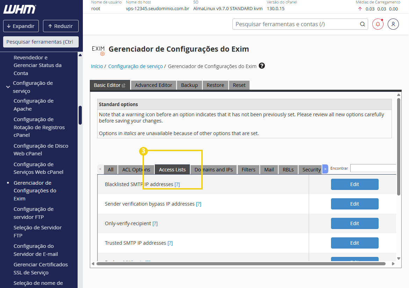Click the blue right arrow after the Security tab
This screenshot has height=288, width=409.
pos(325,169)
